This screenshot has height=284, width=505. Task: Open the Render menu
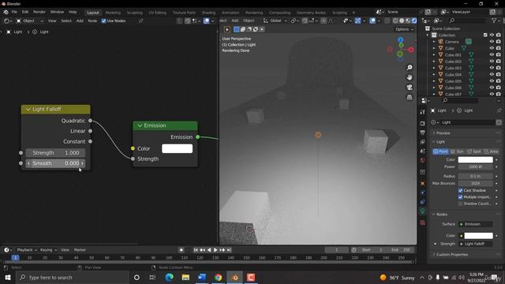39,12
